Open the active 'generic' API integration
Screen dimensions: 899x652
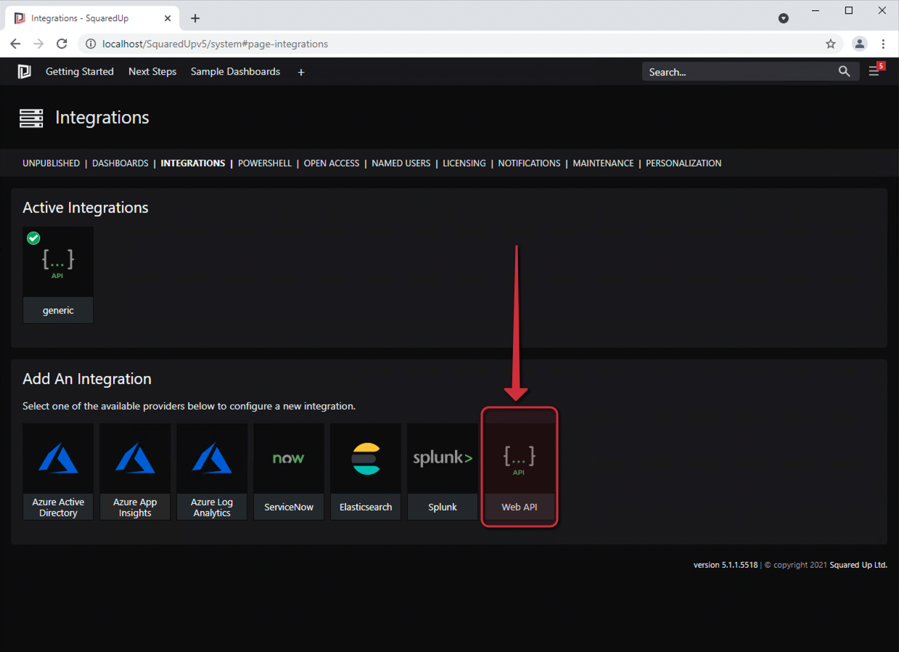pos(58,274)
